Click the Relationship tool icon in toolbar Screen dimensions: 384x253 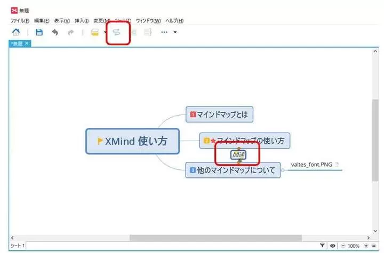click(116, 32)
